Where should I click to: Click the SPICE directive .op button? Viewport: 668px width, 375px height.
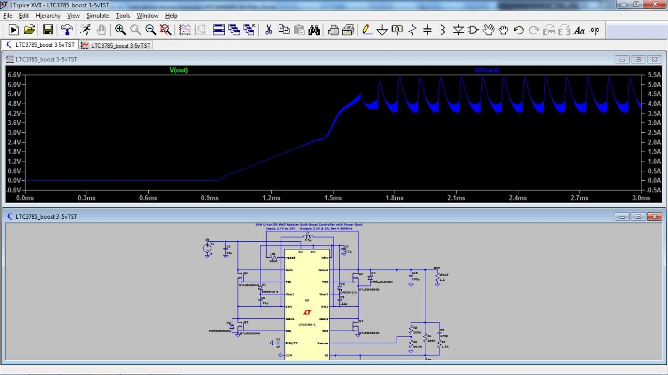594,30
